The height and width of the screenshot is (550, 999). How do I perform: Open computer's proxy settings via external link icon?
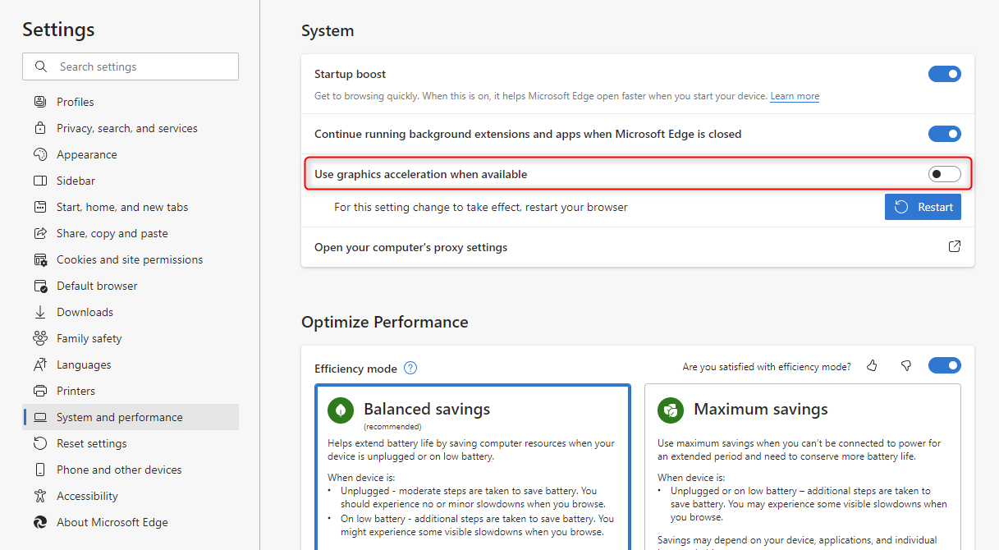pyautogui.click(x=954, y=245)
